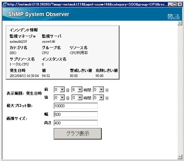Click the window title bar URL text

coord(87,4)
